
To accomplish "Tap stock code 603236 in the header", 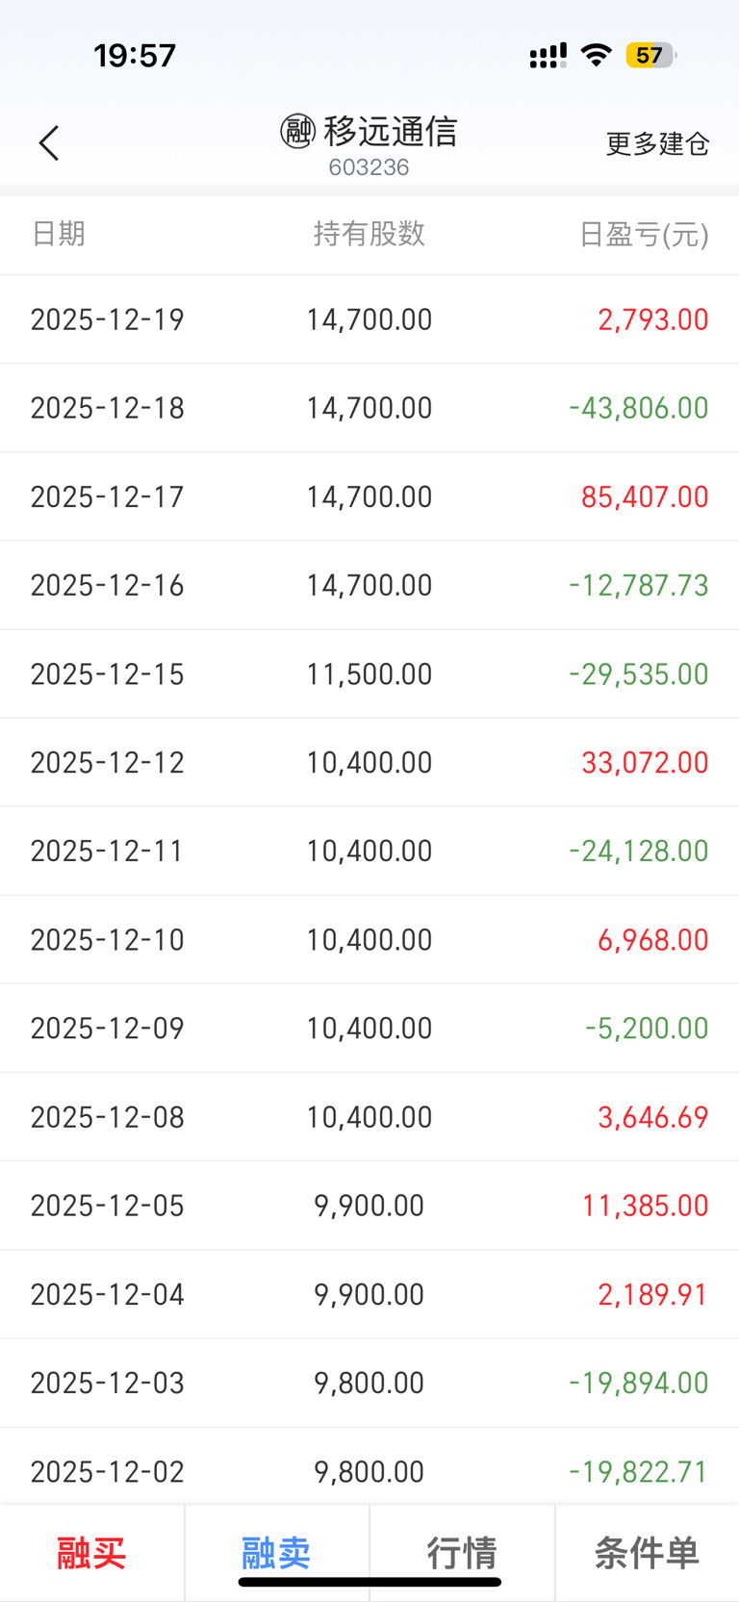I will click(x=369, y=167).
